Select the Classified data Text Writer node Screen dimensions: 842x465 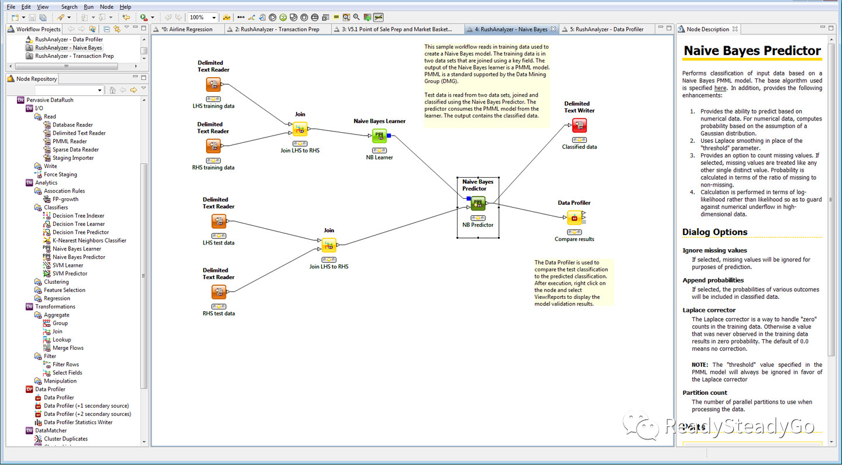[579, 125]
